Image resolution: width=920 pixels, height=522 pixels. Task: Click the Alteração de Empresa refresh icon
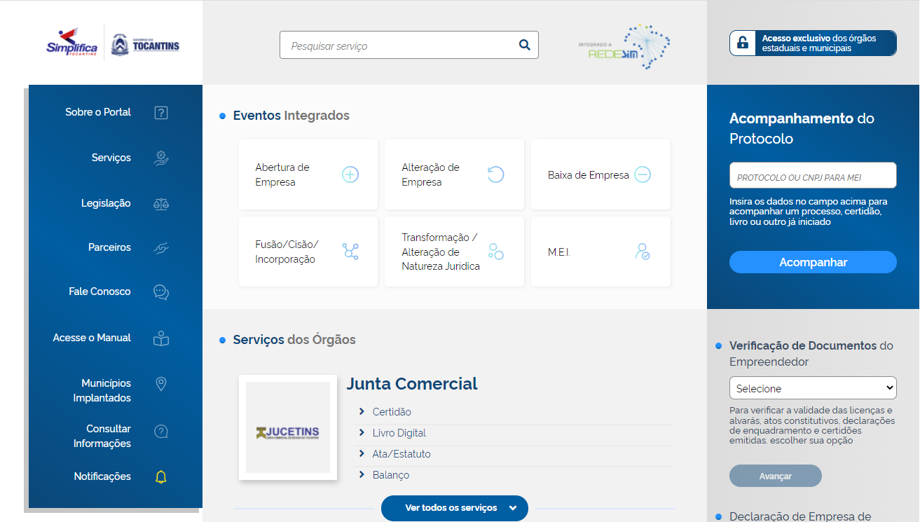[x=496, y=174]
